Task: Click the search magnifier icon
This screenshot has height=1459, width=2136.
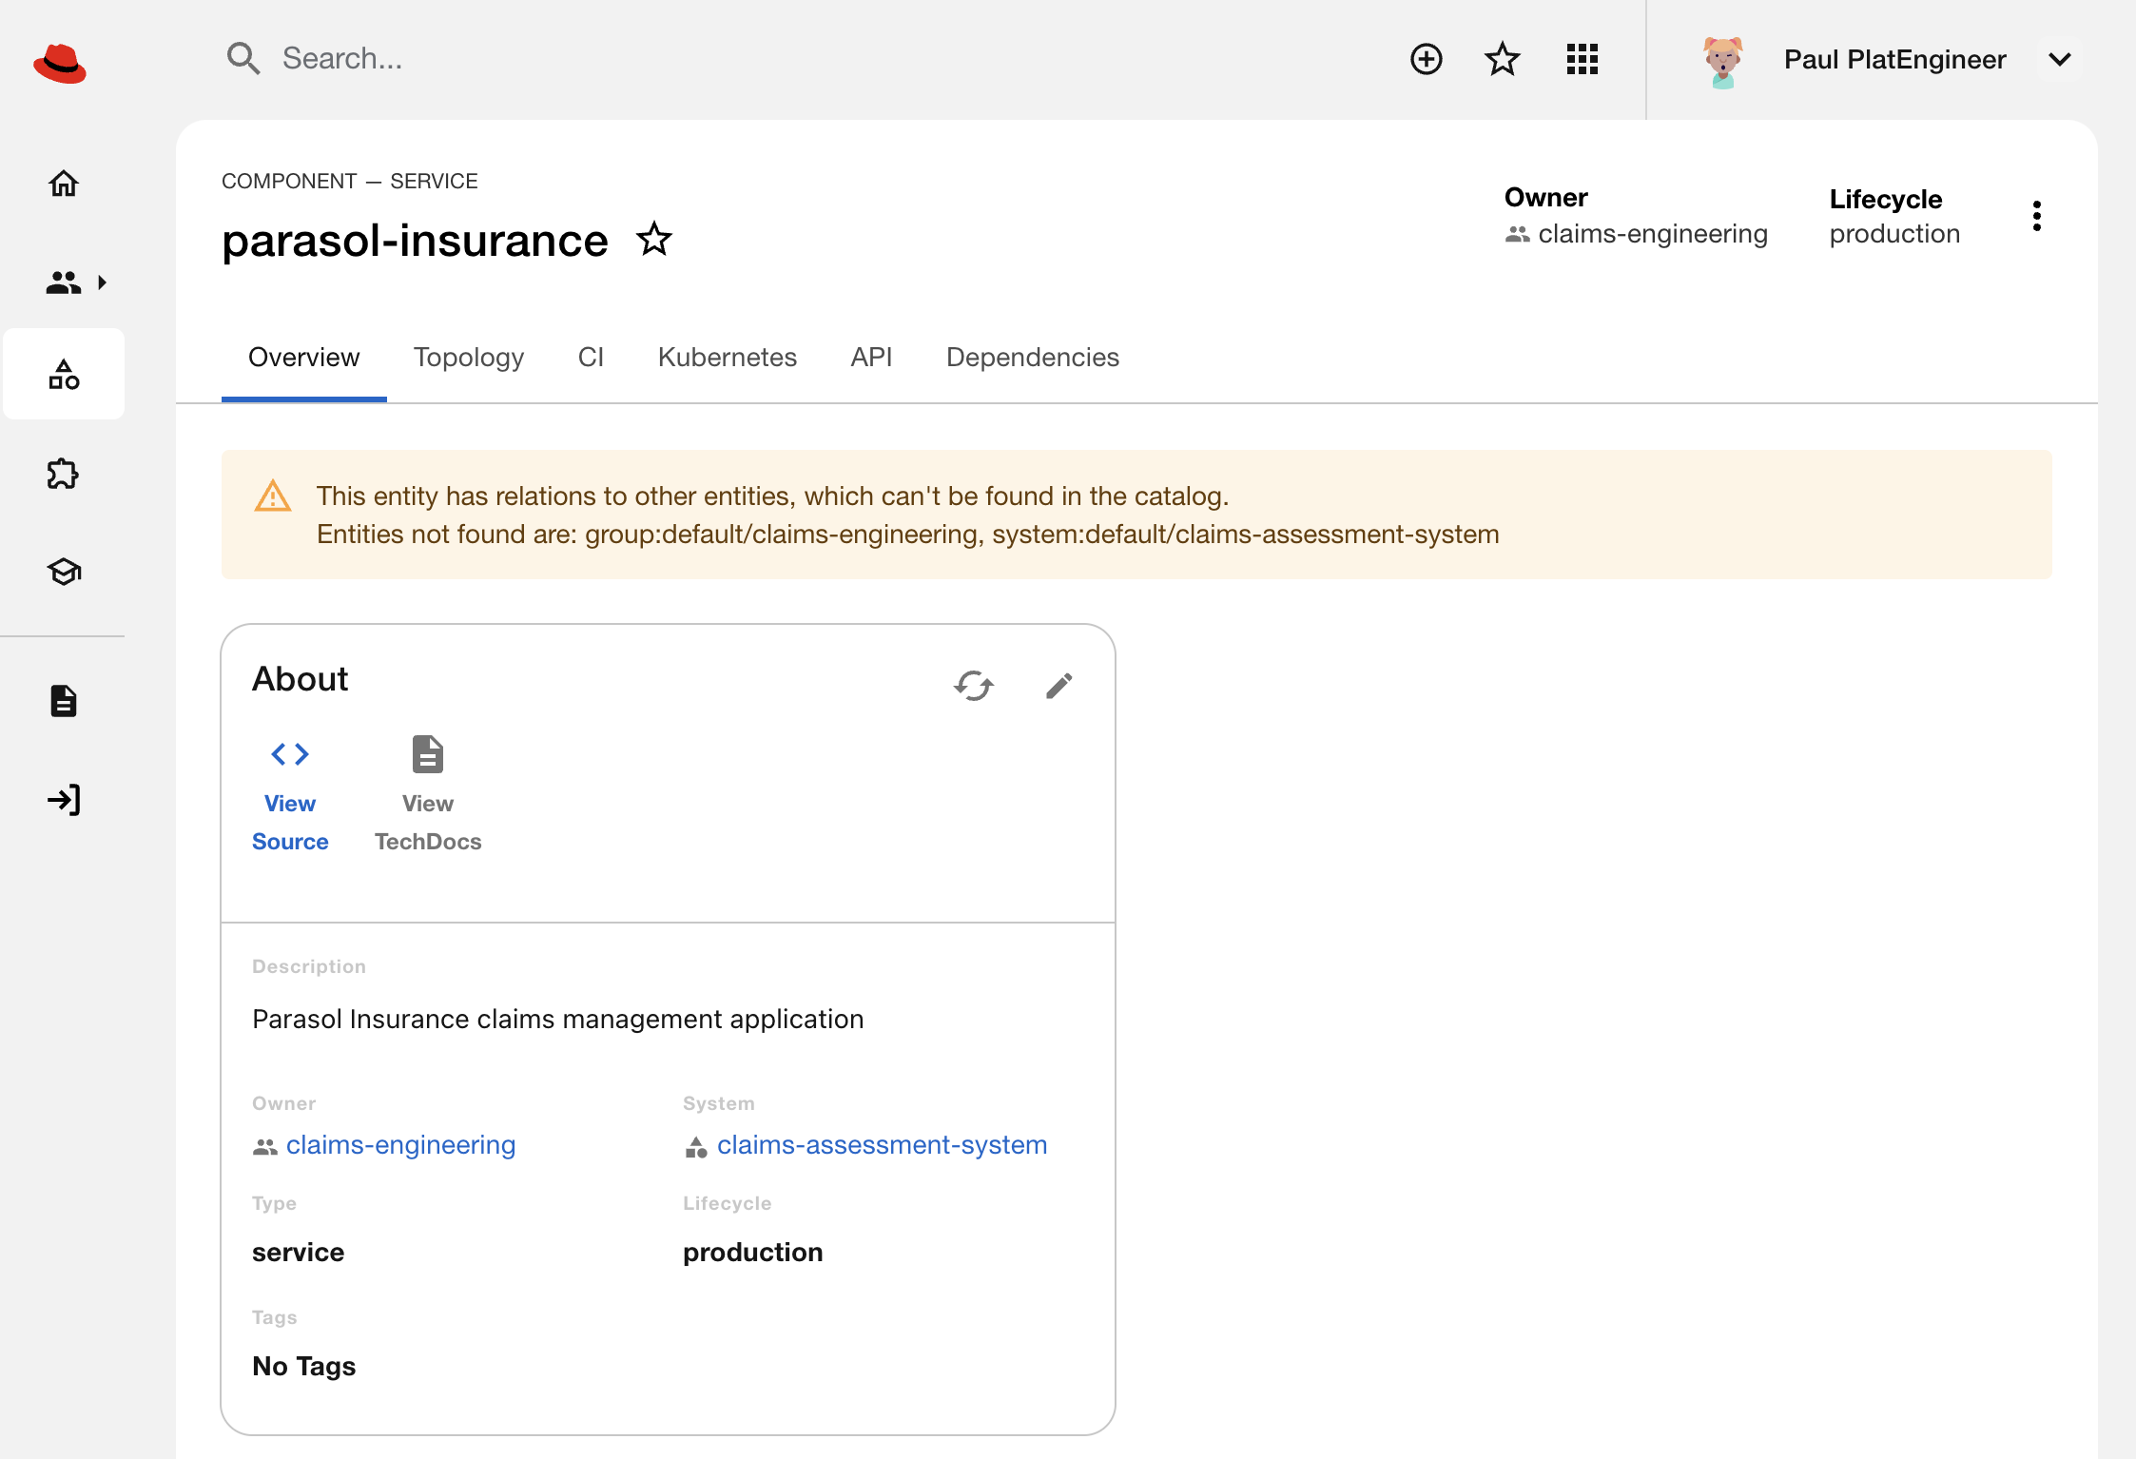Action: [x=243, y=58]
